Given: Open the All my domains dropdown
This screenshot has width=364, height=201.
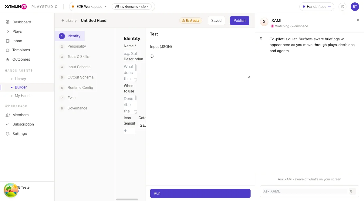Looking at the screenshot, I should click(x=132, y=7).
